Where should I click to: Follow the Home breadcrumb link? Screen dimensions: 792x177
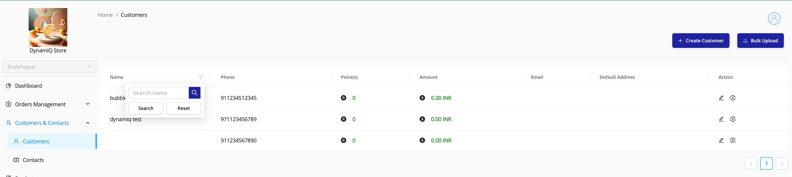105,15
